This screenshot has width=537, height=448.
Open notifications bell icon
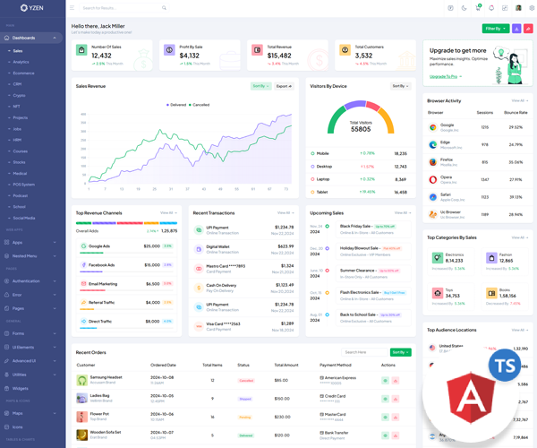tap(491, 8)
